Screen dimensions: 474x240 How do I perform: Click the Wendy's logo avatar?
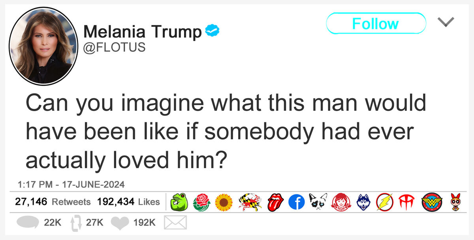pyautogui.click(x=340, y=202)
